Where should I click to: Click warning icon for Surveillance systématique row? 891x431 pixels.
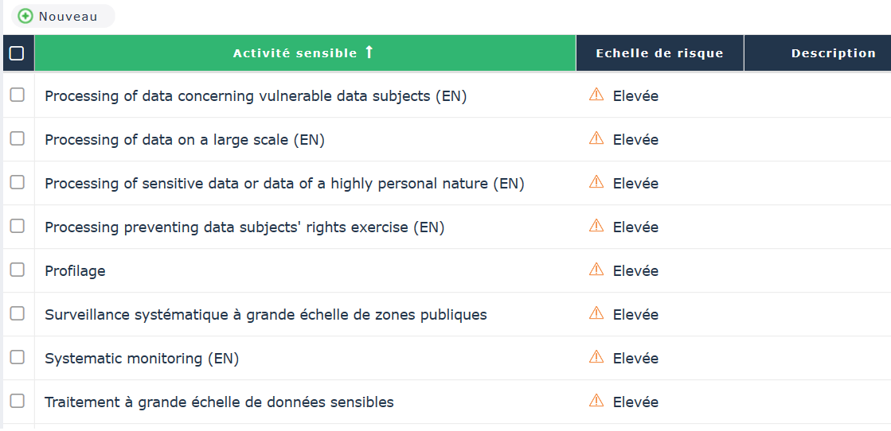[596, 313]
